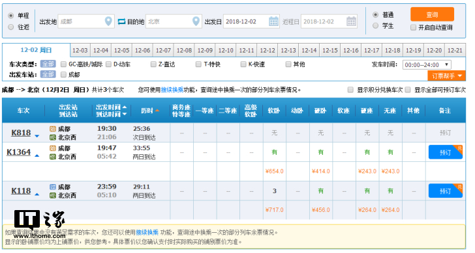Open 接续换乘 link above results table

pyautogui.click(x=172, y=90)
